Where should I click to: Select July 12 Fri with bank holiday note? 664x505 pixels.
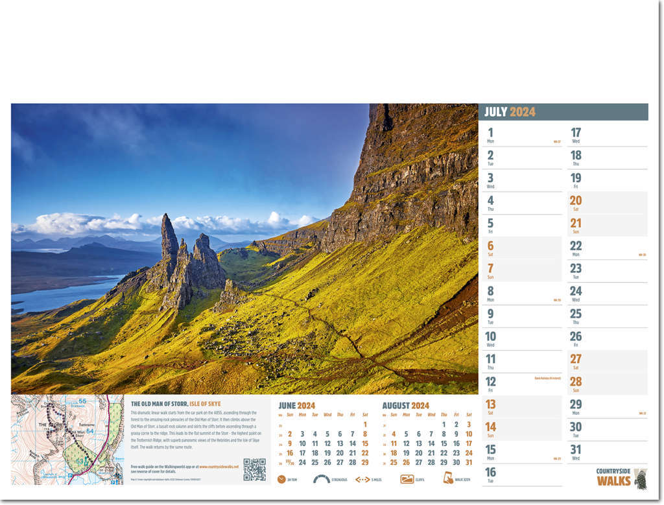(522, 384)
